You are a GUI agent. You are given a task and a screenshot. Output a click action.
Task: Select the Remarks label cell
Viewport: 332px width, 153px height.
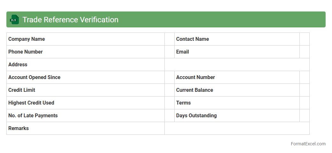[85, 128]
